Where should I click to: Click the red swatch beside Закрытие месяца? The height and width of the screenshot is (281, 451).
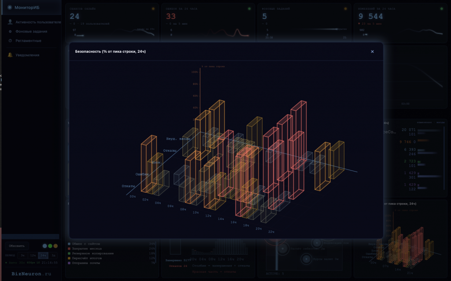click(69, 248)
